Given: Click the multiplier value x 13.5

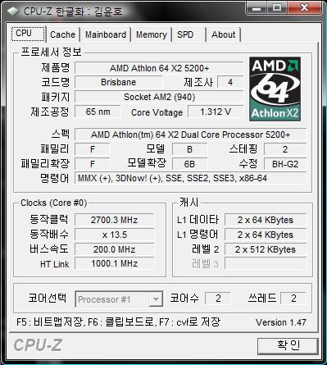Looking at the screenshot, I should 114,235.
